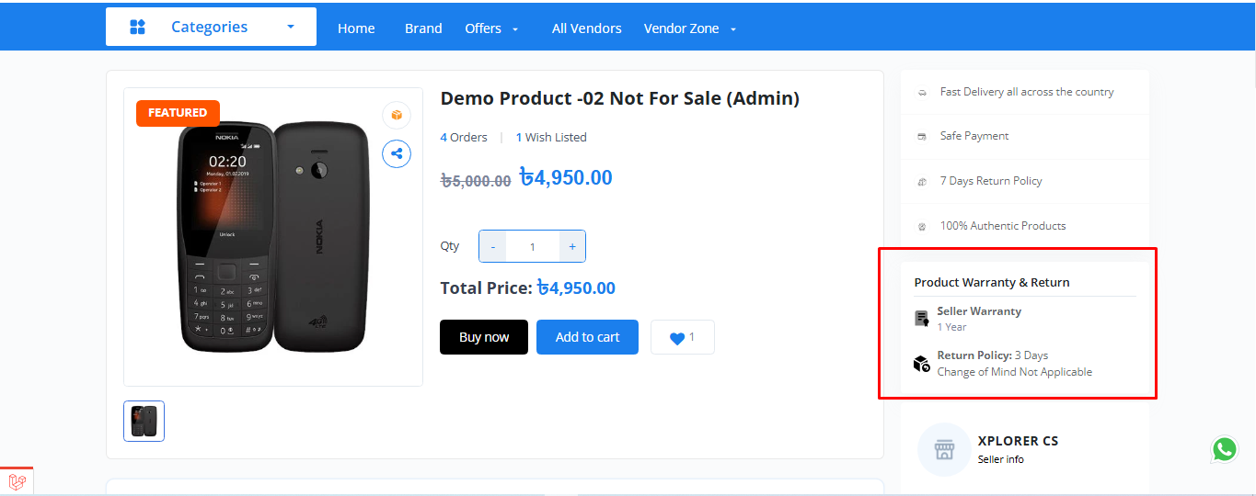Click the Add to cart button
1256x496 pixels.
(587, 337)
